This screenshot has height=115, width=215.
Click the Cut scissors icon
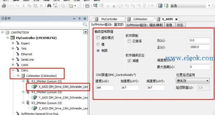[x=24, y=6]
